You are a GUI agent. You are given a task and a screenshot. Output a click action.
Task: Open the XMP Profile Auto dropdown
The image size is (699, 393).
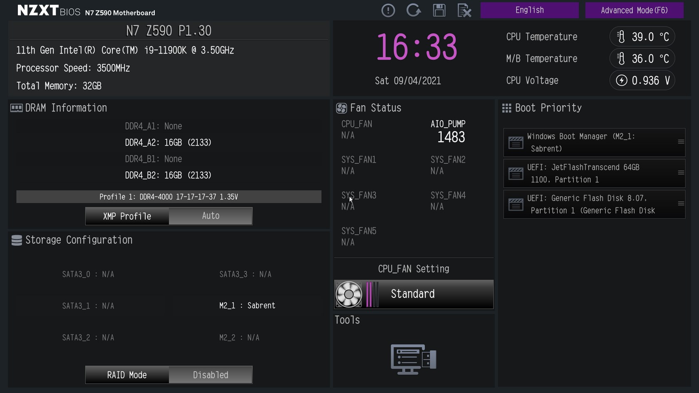coord(211,216)
